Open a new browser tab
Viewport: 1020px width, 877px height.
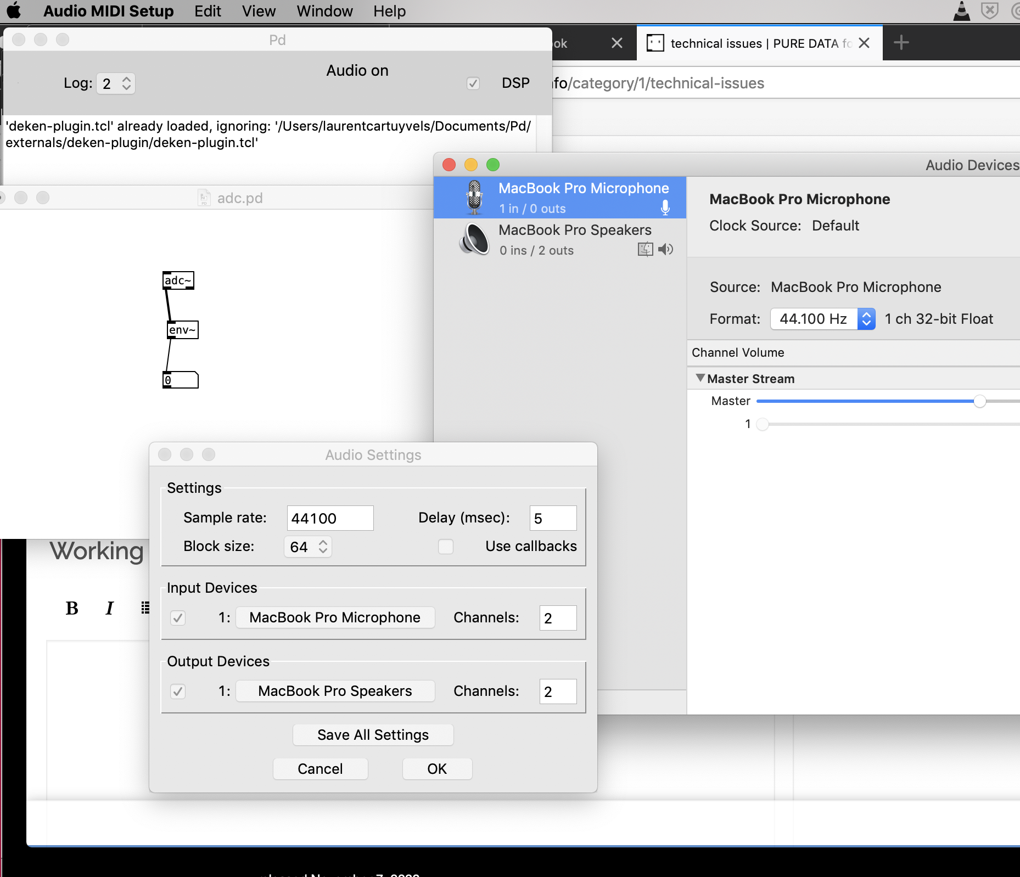901,42
